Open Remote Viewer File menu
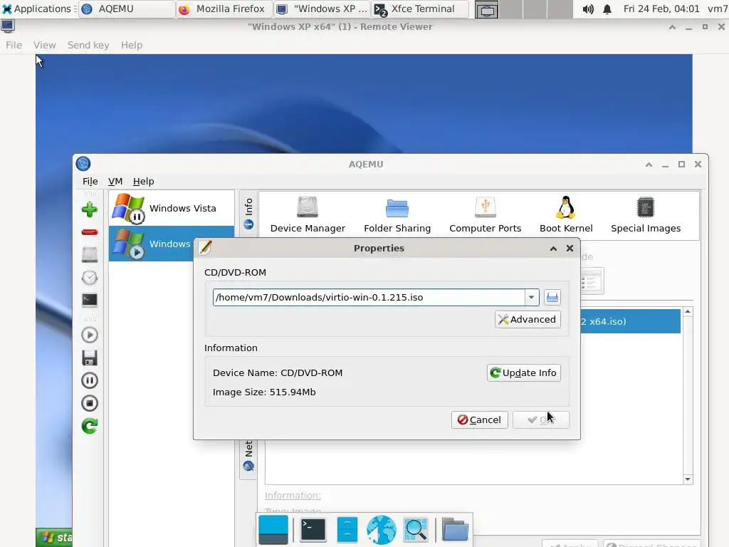This screenshot has height=547, width=729. point(14,45)
